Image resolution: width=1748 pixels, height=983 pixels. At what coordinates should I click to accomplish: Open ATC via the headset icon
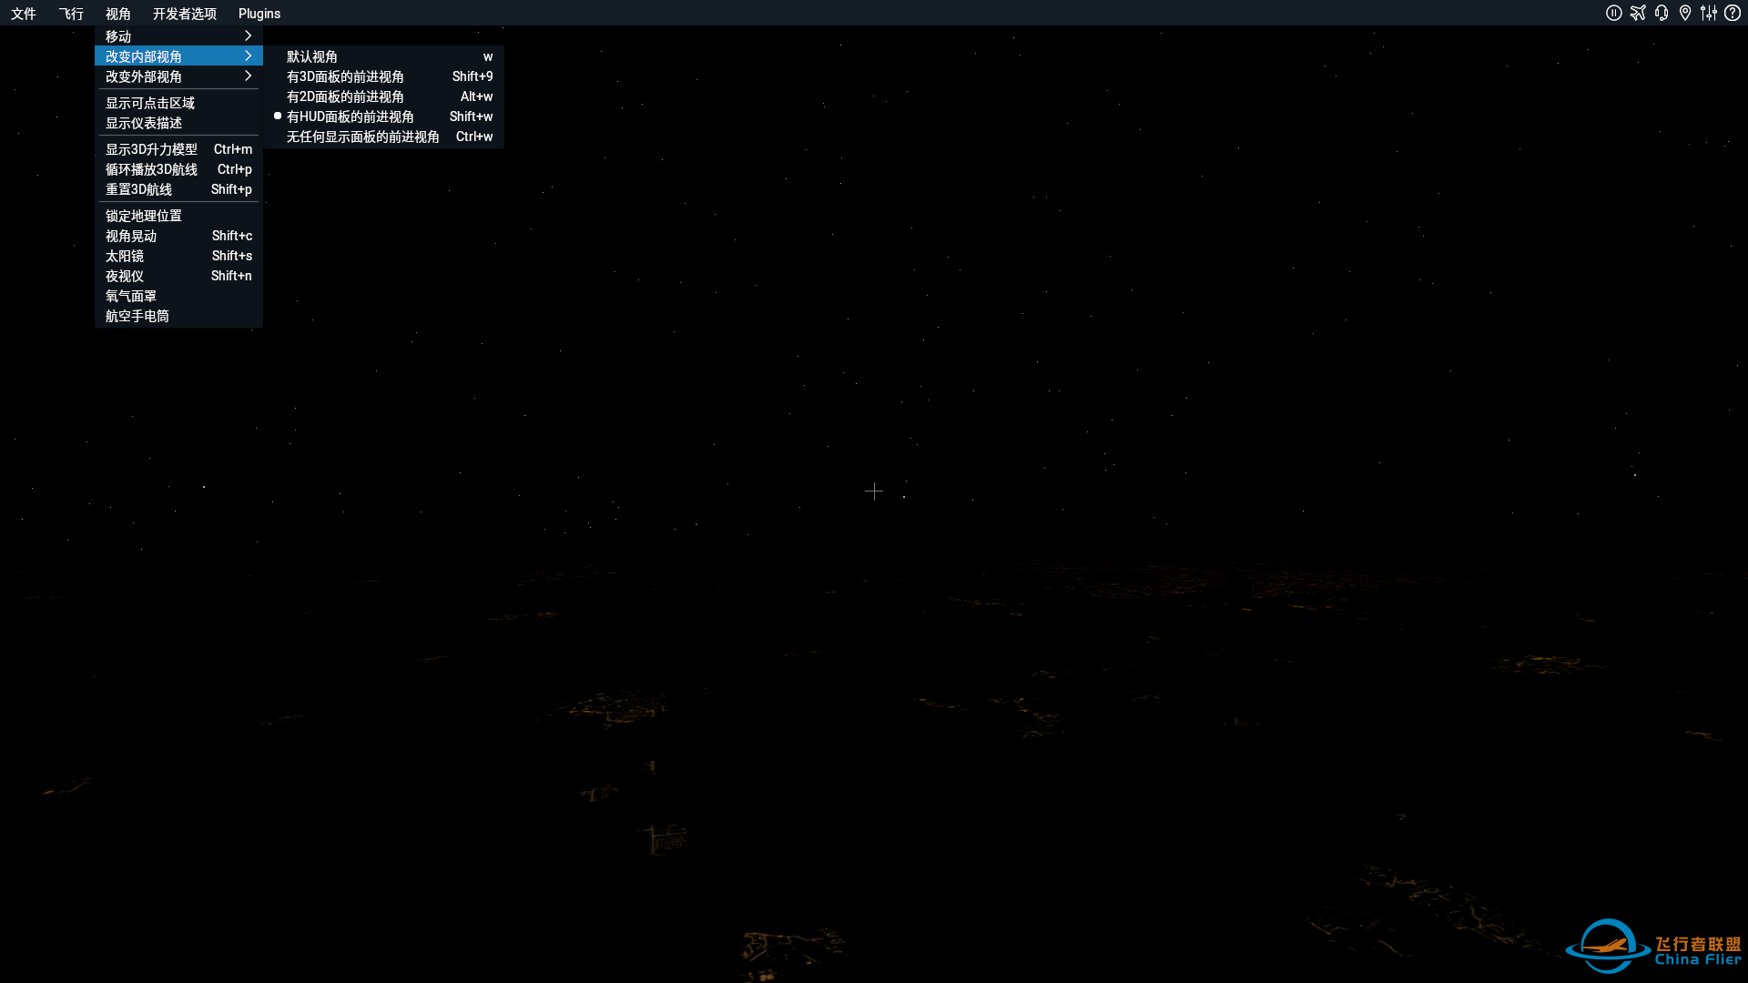pyautogui.click(x=1662, y=13)
